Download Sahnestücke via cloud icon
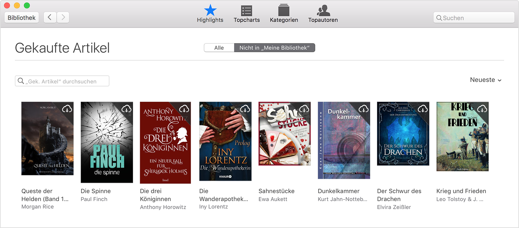Image resolution: width=519 pixels, height=228 pixels. click(x=304, y=109)
